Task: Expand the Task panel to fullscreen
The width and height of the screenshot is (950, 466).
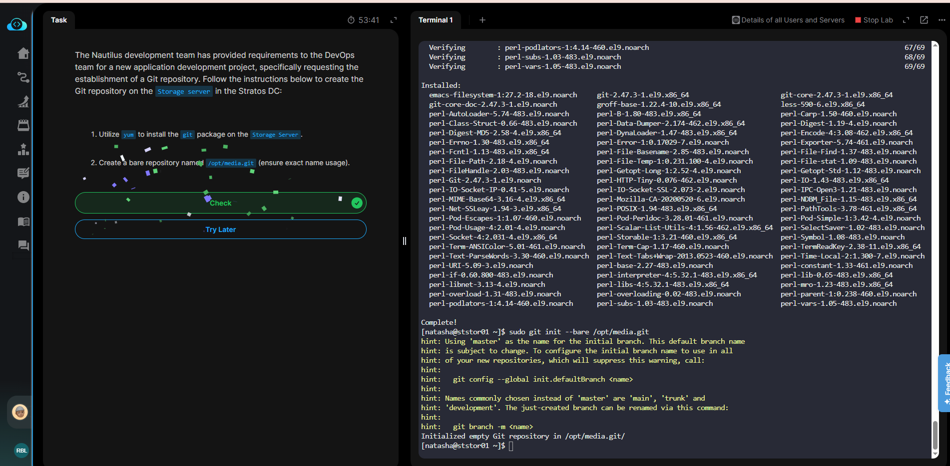Action: coord(394,20)
